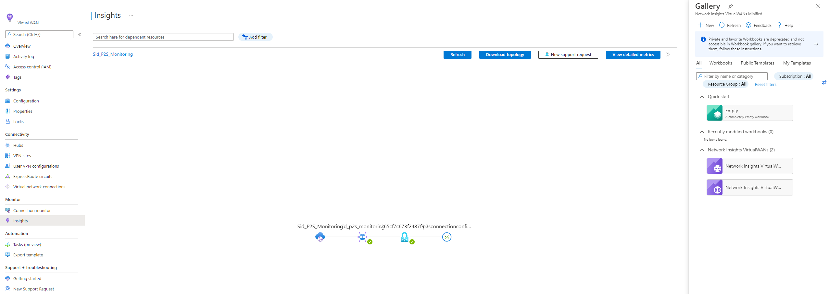The width and height of the screenshot is (829, 294).
Task: Focus the dependent resources search field
Action: [163, 37]
